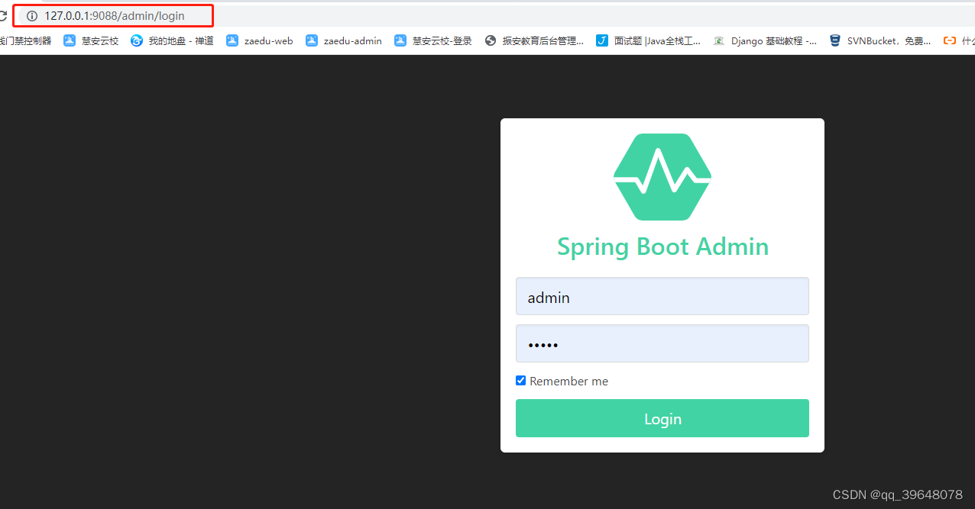Open the 我的地盘 - 禅道 bookmark

tap(172, 41)
